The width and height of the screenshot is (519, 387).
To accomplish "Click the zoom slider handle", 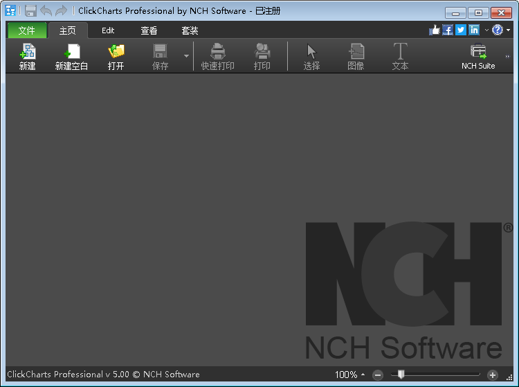I will (x=401, y=375).
